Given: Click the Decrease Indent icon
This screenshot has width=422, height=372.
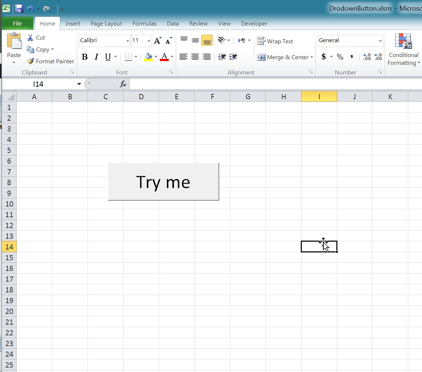Looking at the screenshot, I should 222,57.
